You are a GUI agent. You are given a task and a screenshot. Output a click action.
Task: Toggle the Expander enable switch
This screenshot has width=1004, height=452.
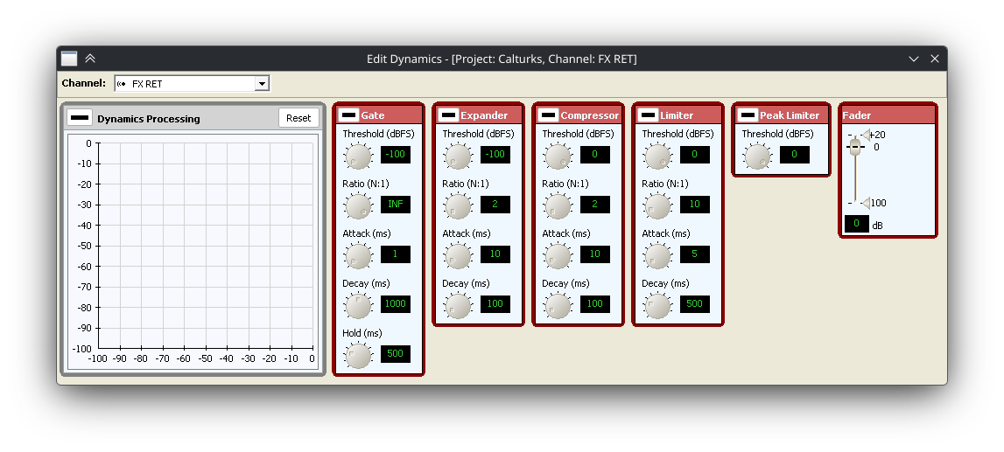(448, 115)
